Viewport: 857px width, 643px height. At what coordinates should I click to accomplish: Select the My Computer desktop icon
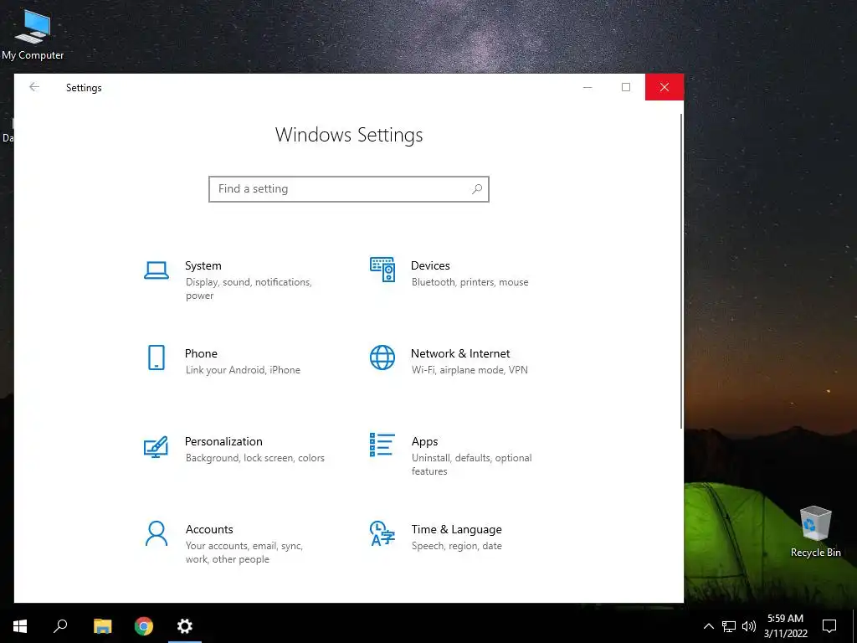33,34
